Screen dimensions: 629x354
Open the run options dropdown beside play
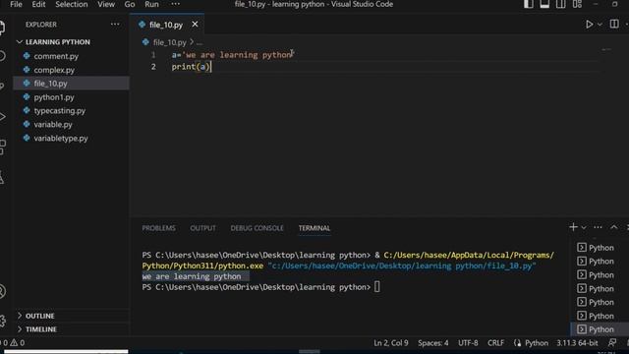(600, 25)
